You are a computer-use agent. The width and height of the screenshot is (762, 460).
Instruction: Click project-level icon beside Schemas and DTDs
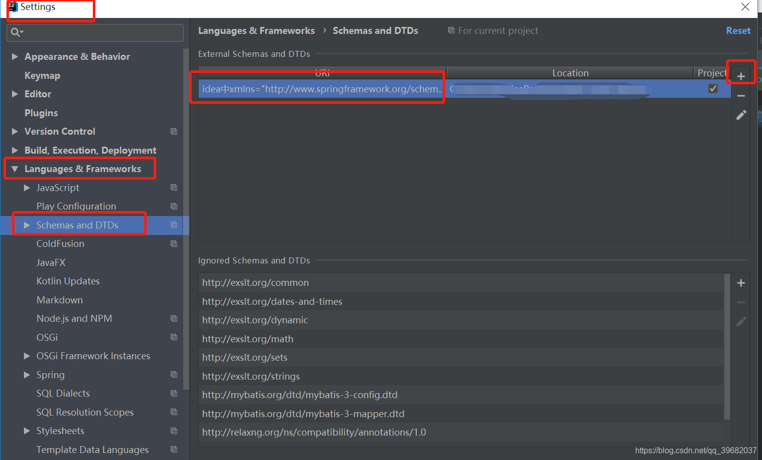point(174,225)
